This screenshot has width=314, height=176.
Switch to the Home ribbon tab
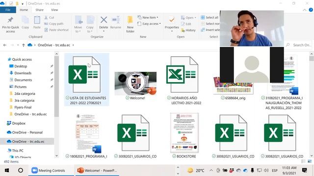pos(24,10)
